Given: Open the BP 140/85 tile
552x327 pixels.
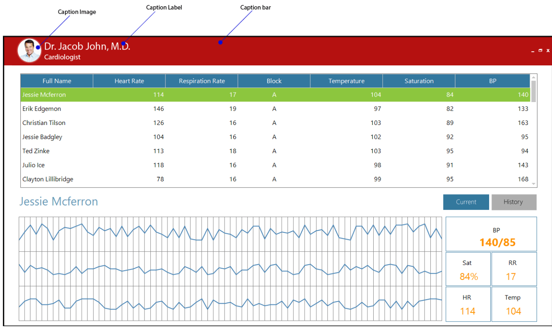Looking at the screenshot, I should [x=491, y=234].
